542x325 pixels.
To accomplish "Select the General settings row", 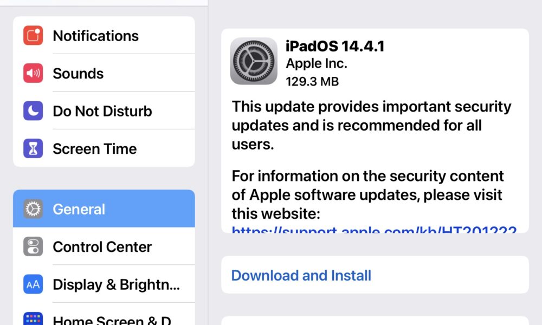I will click(x=104, y=209).
